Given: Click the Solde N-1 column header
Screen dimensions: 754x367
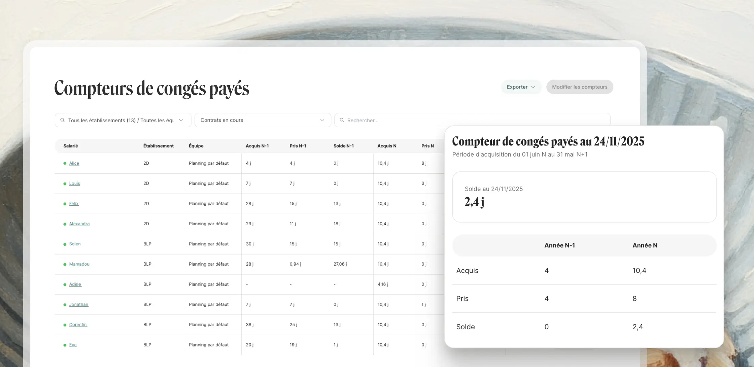Looking at the screenshot, I should coord(343,146).
